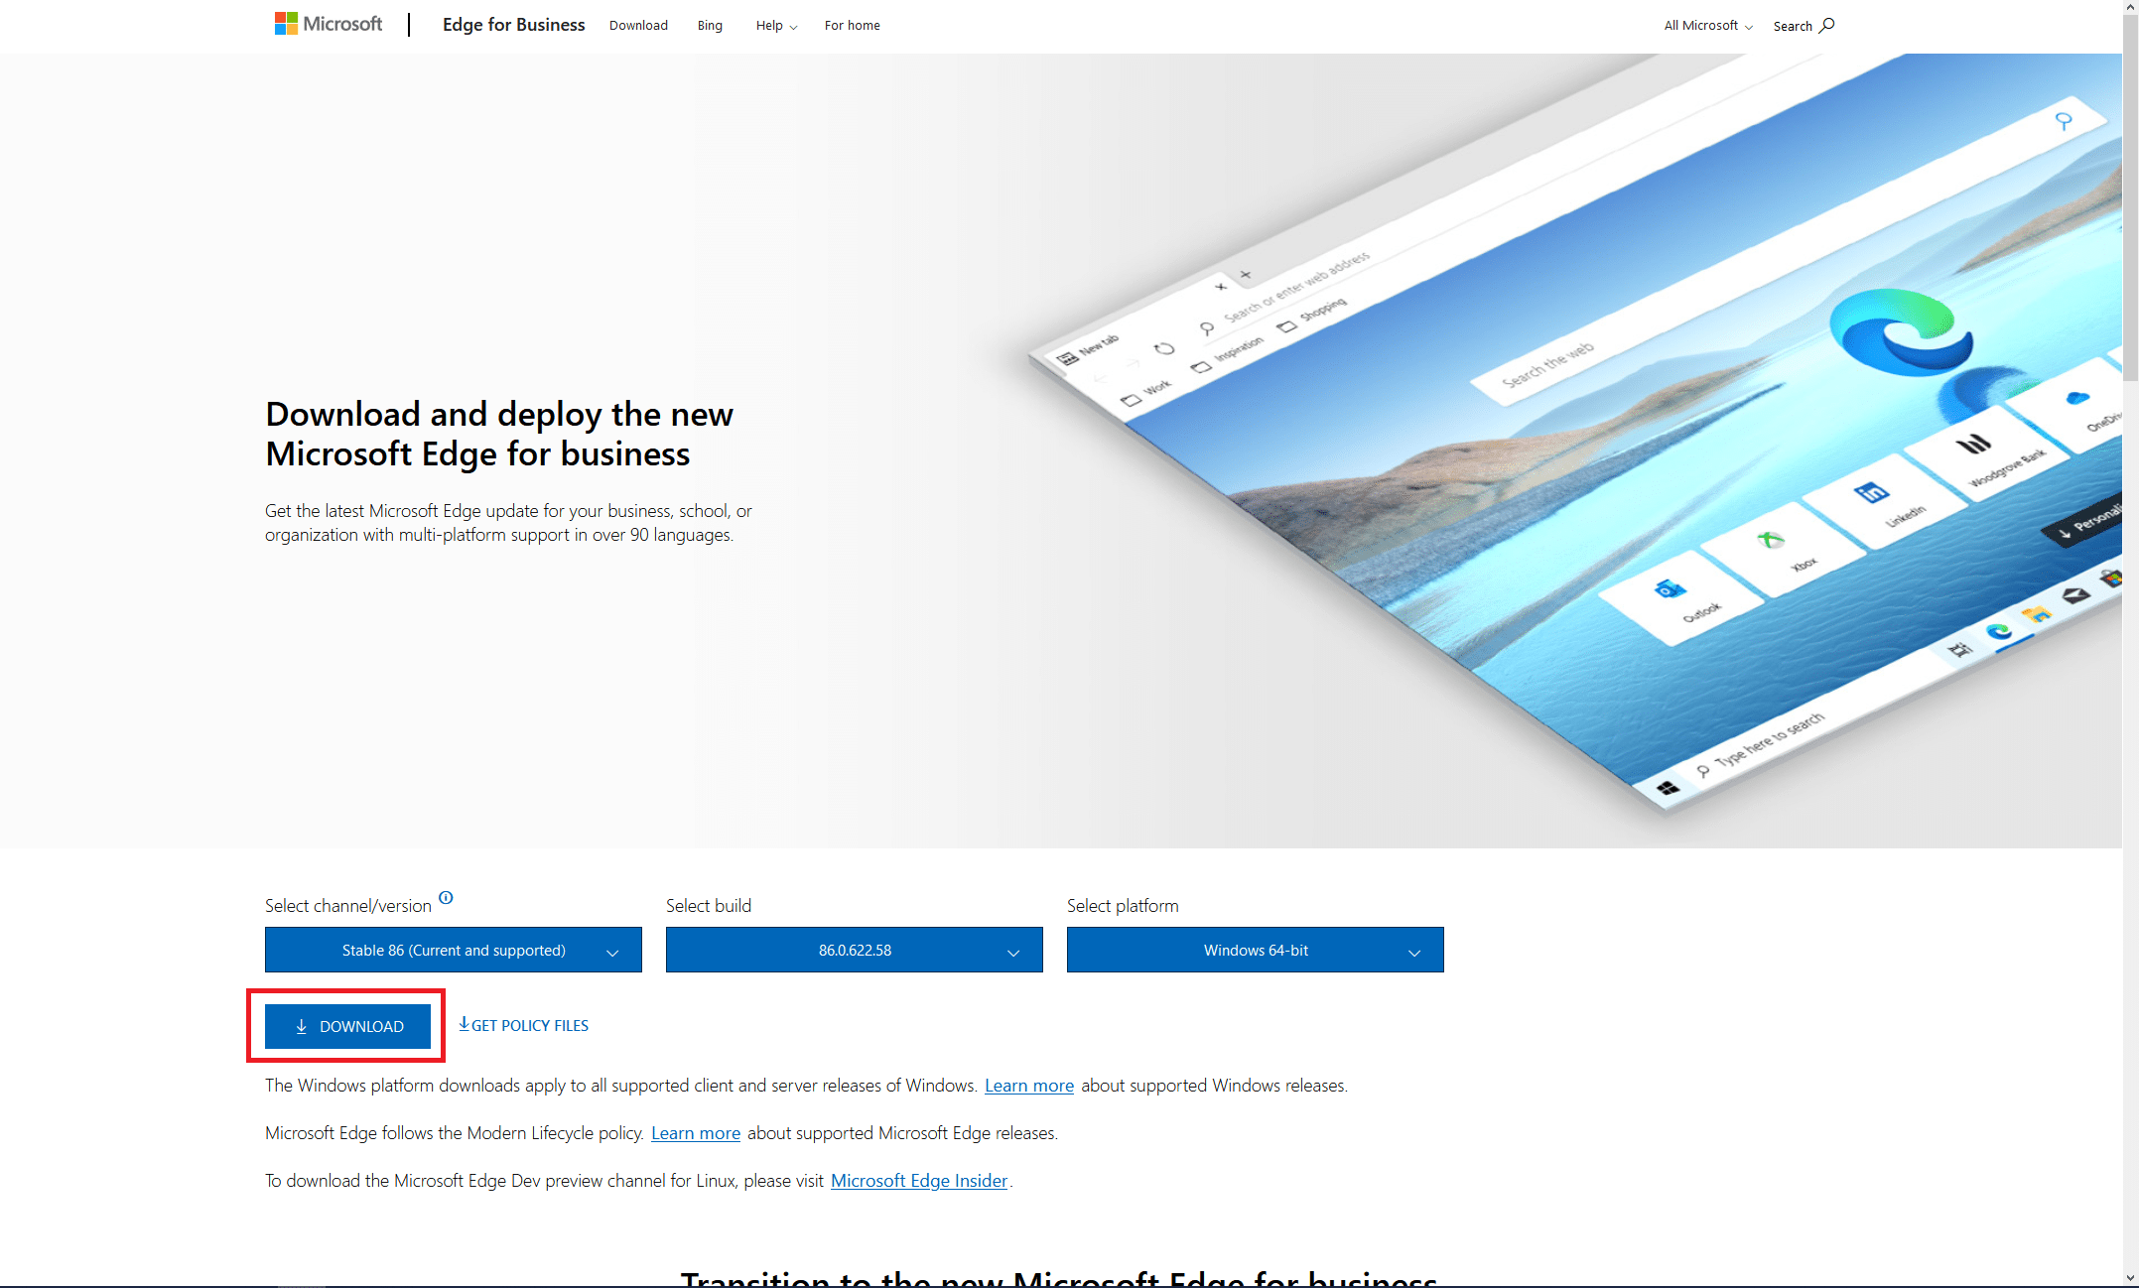This screenshot has width=2139, height=1288.
Task: Click GET POLICY FILES link
Action: (x=523, y=1025)
